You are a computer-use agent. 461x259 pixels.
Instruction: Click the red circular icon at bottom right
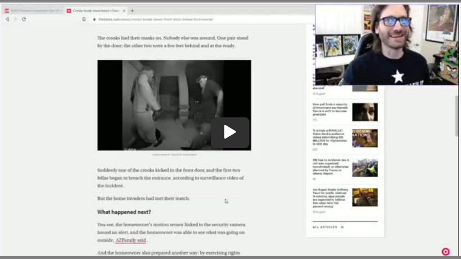click(x=446, y=252)
